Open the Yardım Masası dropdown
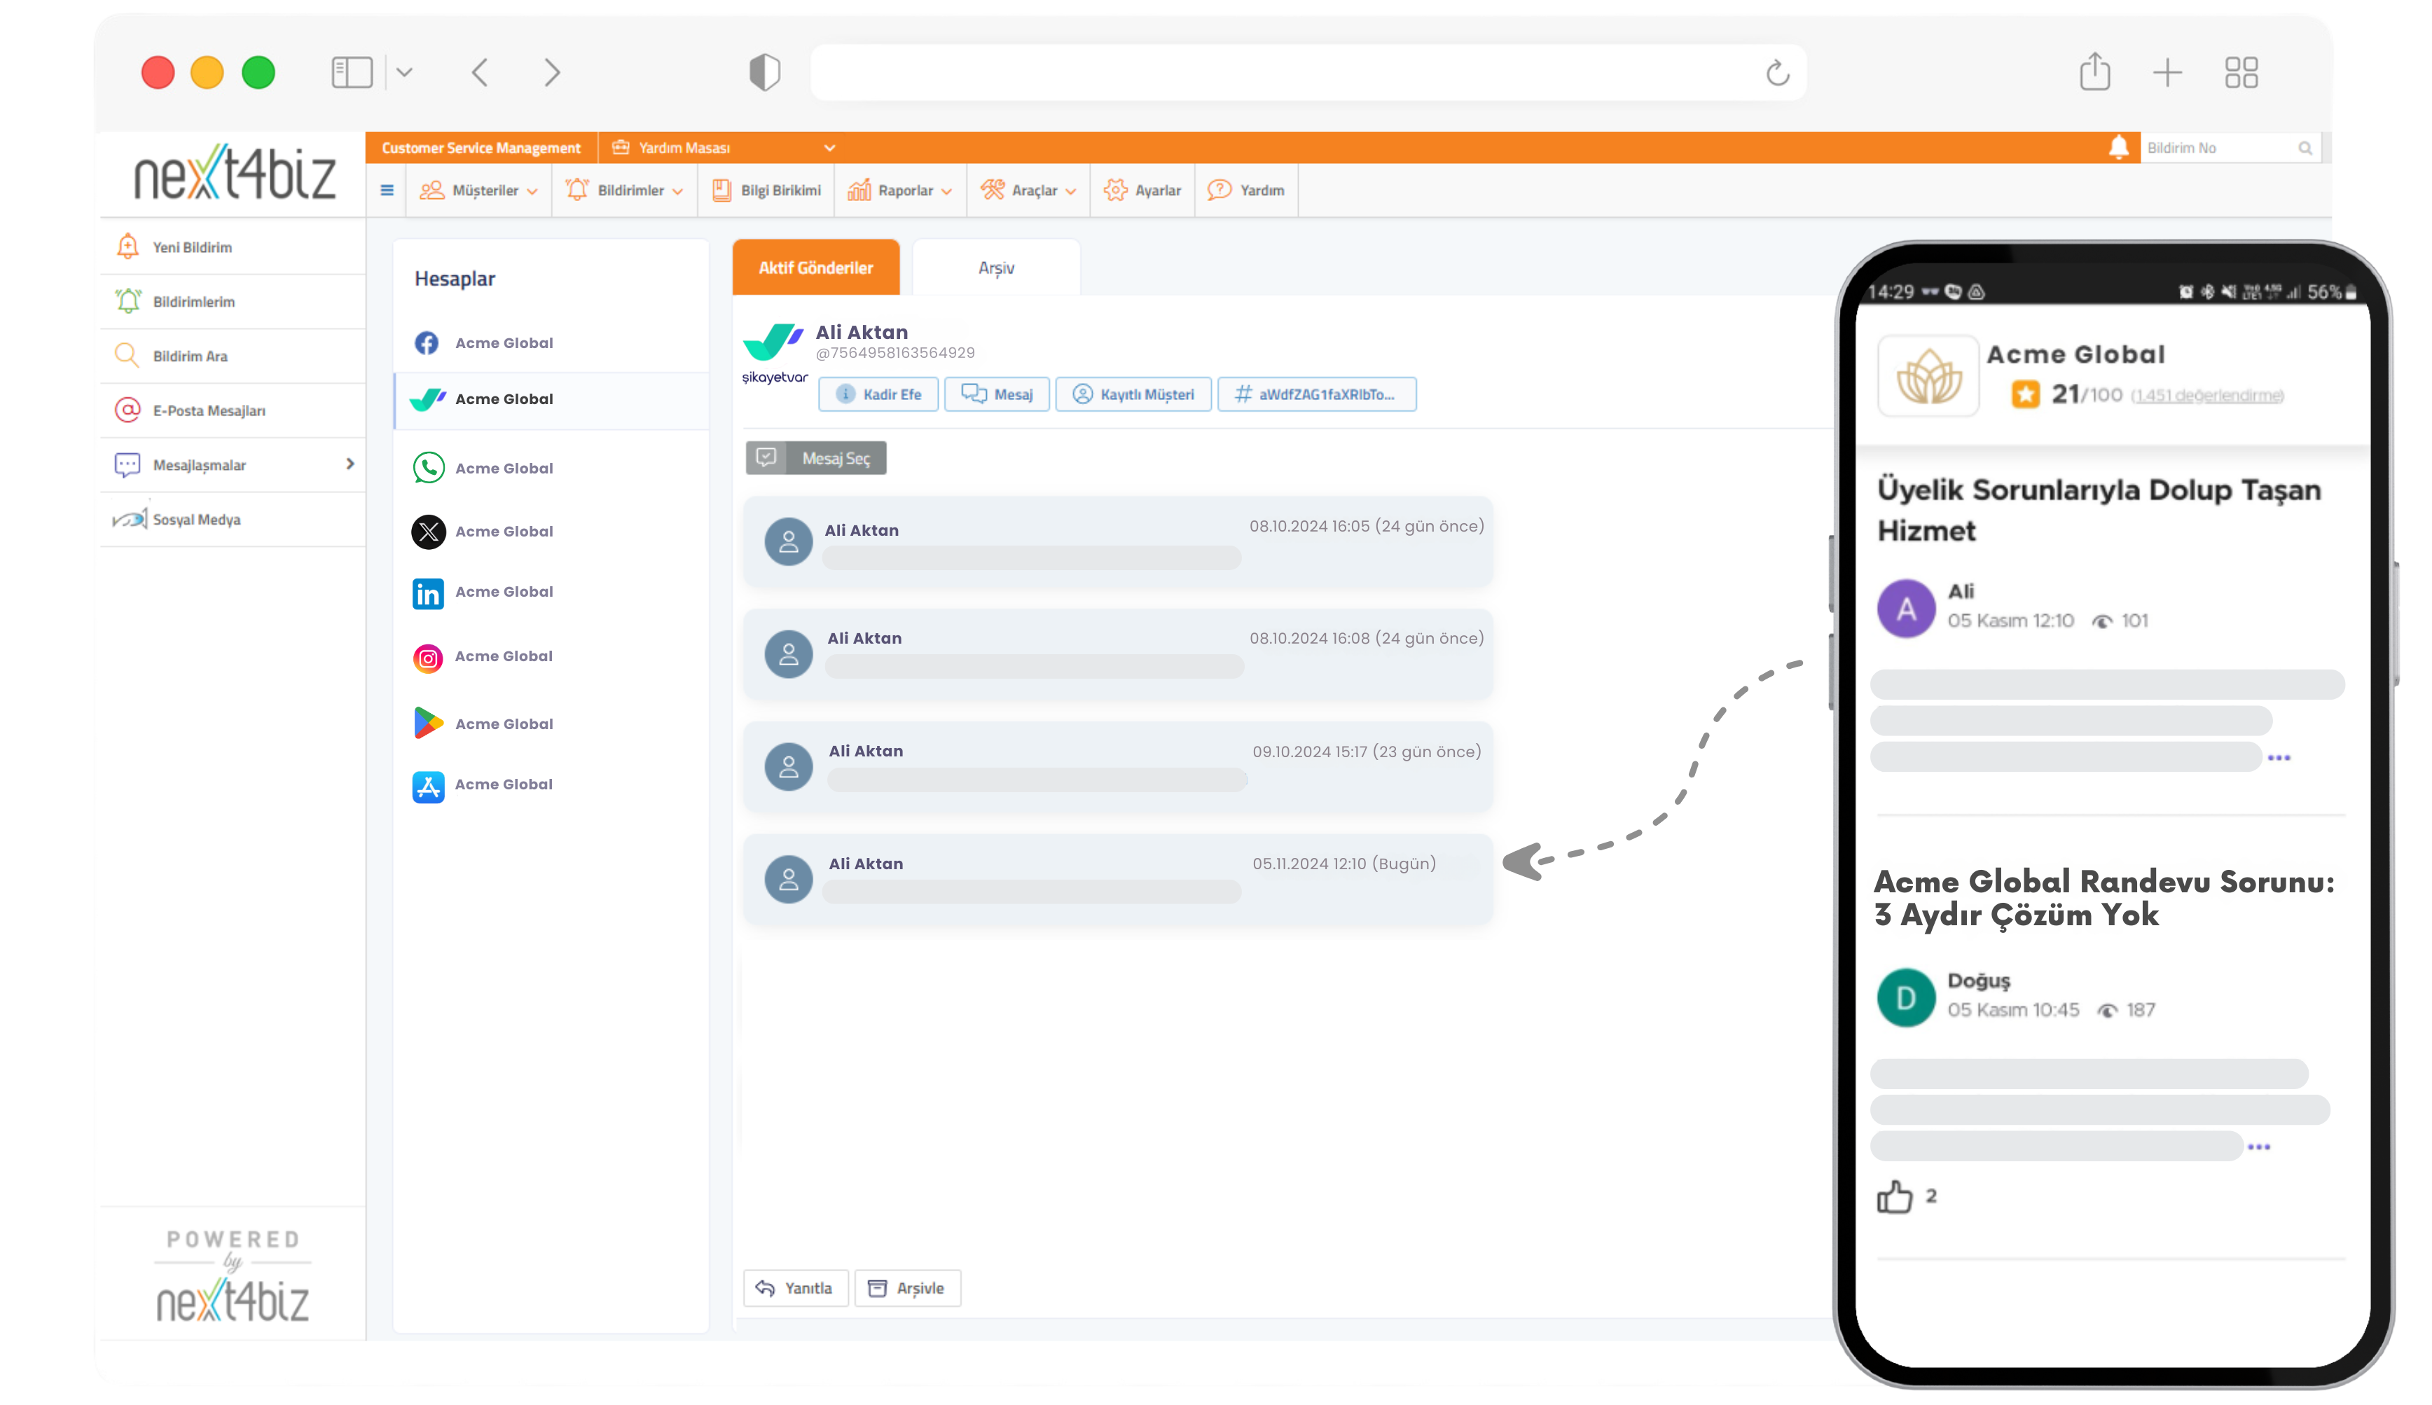2432x1405 pixels. tap(723, 148)
